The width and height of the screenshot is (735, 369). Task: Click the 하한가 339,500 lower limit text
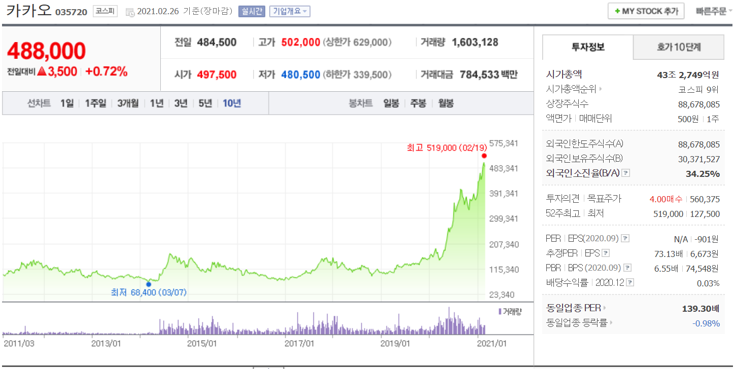(x=357, y=75)
